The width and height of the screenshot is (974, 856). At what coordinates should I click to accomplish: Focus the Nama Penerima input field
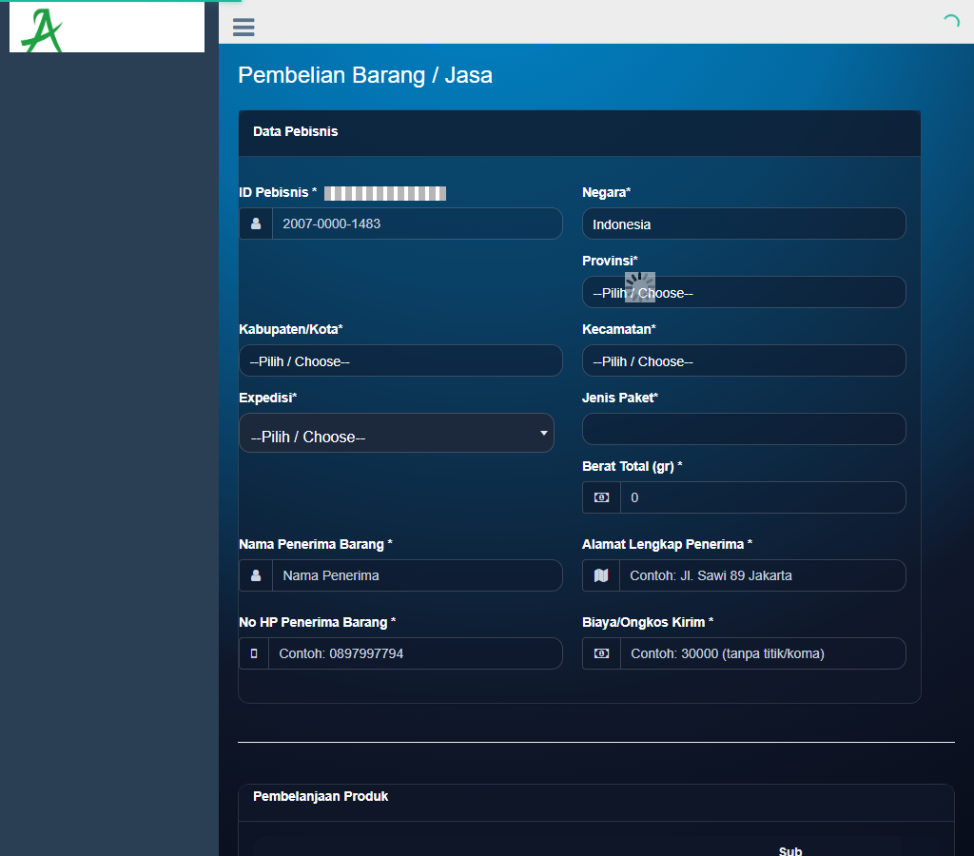(417, 575)
